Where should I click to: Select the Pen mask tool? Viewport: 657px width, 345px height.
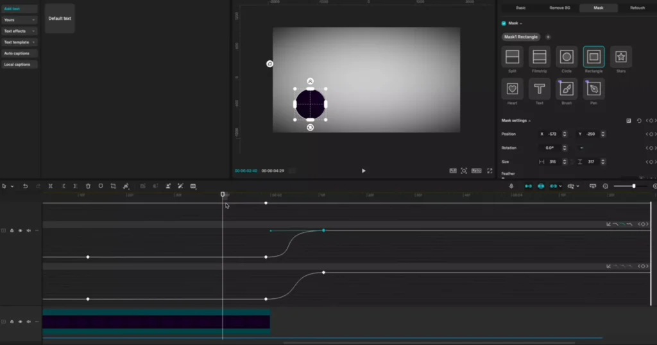coord(593,89)
